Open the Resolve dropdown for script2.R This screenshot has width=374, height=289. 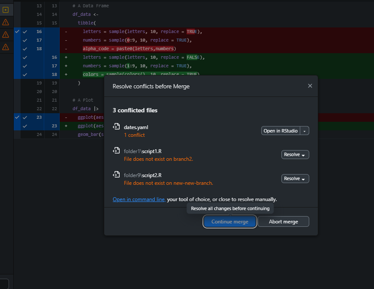click(295, 179)
